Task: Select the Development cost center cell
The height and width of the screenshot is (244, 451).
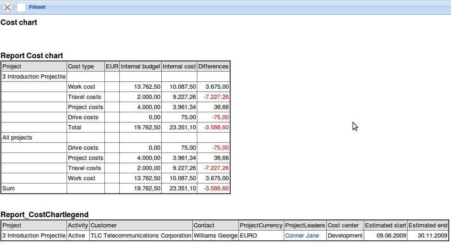Action: [344, 236]
